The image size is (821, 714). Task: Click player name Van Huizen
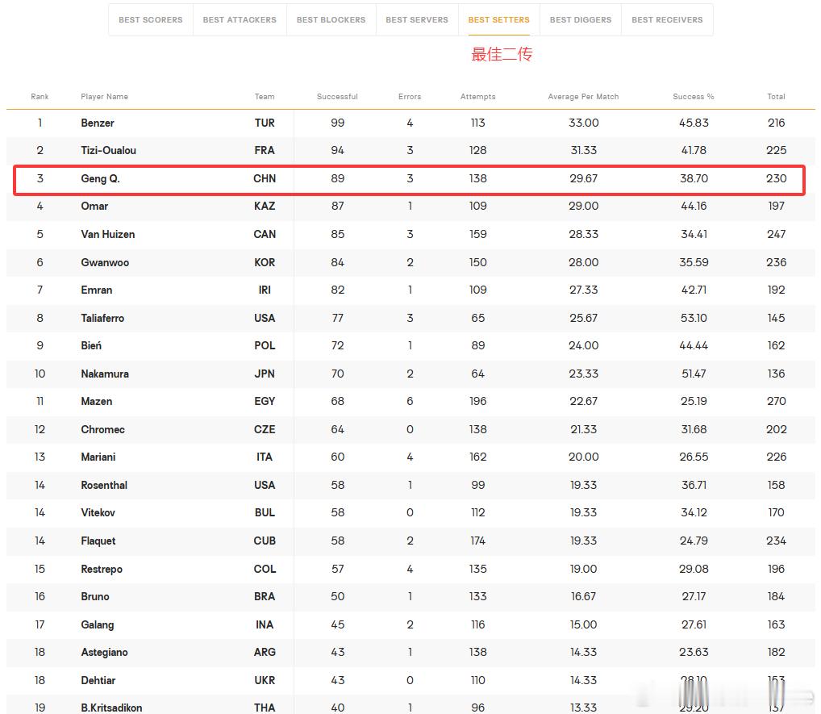click(108, 234)
